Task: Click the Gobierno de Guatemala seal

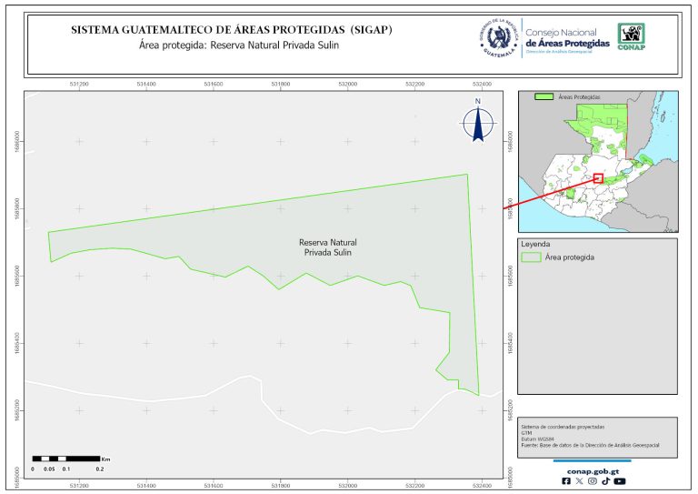Action: pos(498,36)
